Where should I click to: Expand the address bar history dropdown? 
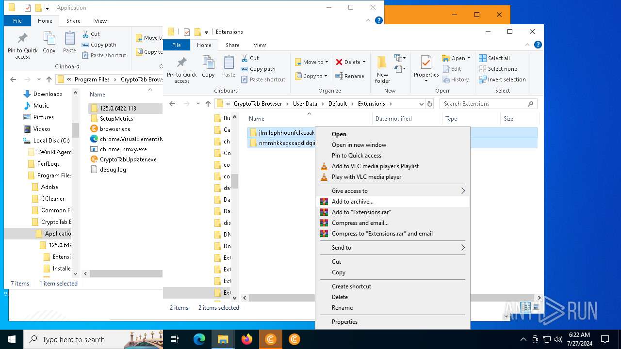(x=421, y=104)
